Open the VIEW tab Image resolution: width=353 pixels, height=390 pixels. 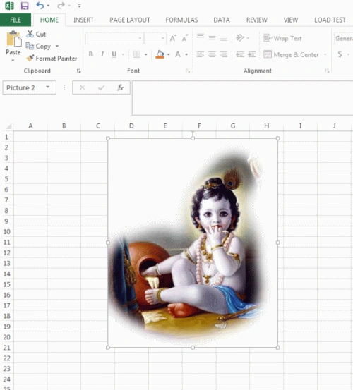(290, 20)
